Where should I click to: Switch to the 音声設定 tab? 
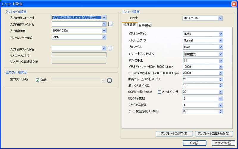coord(145,25)
